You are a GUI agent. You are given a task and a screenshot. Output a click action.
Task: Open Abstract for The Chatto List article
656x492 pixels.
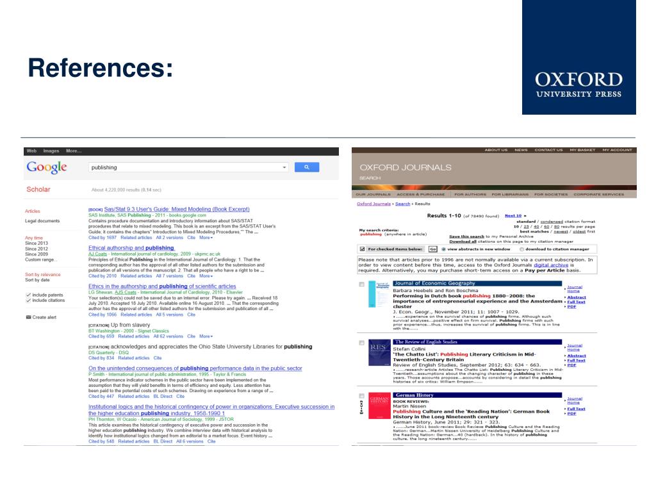(577, 356)
